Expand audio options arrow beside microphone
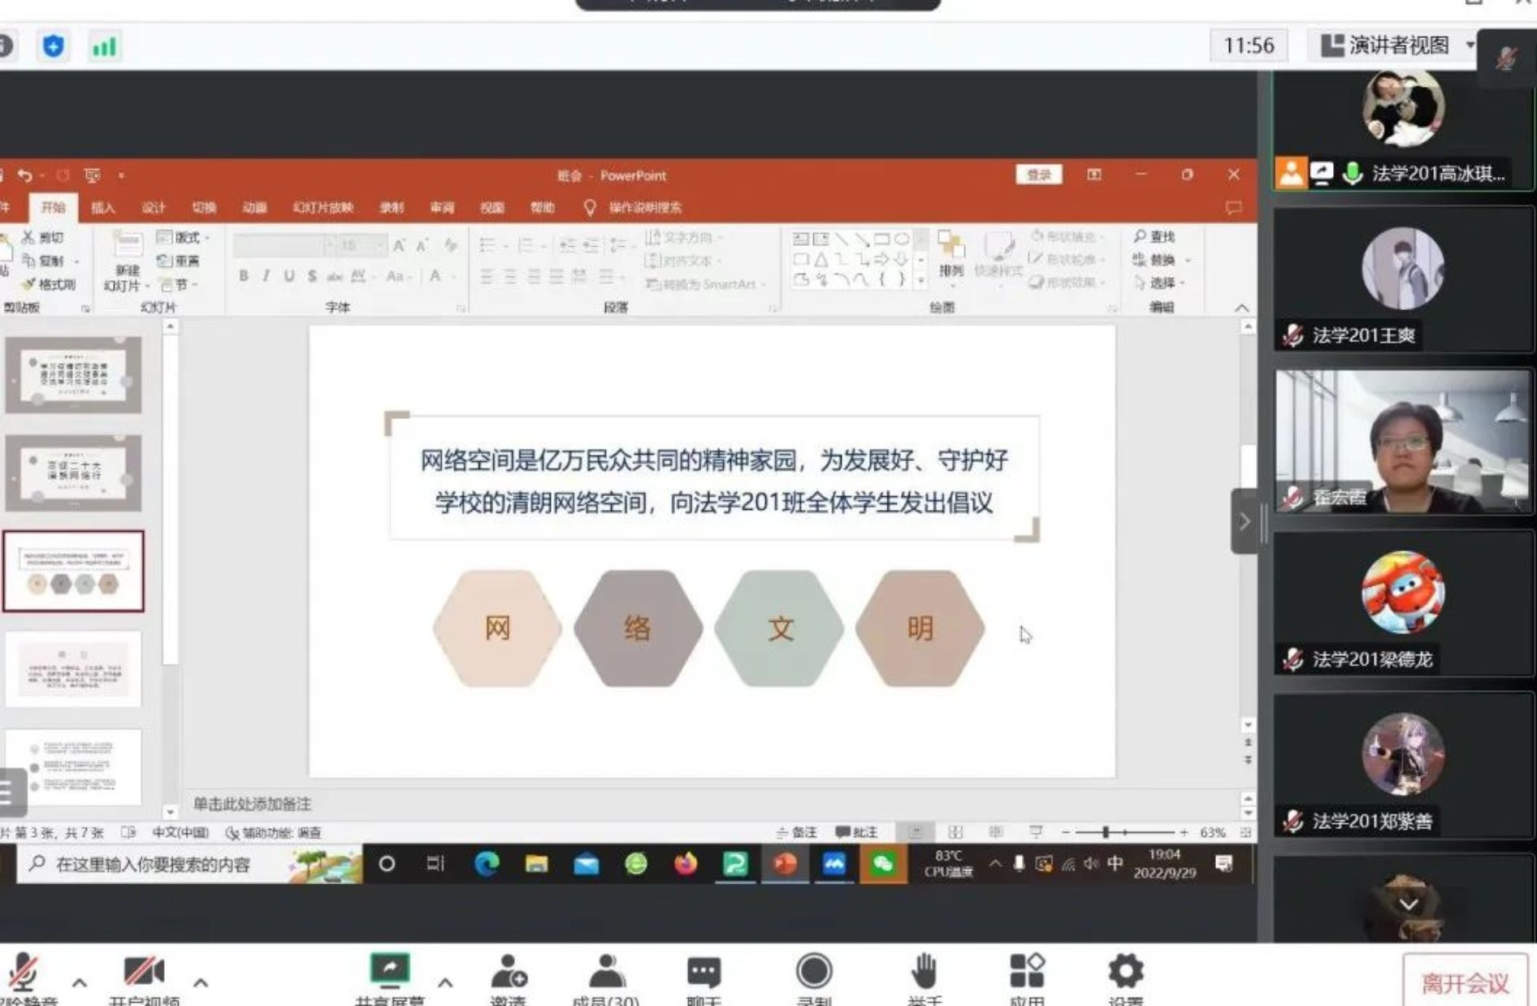Screen dimensions: 1537x1006 [x=80, y=982]
